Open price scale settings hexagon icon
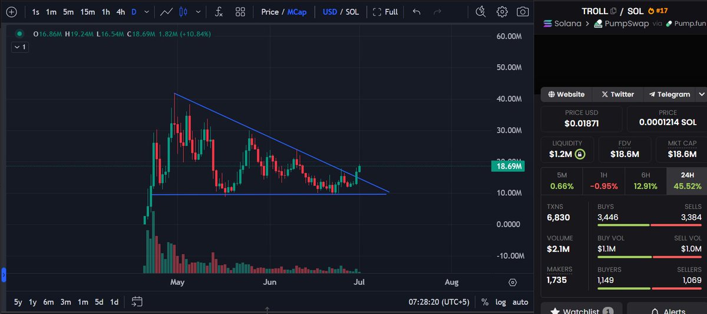The height and width of the screenshot is (314, 707). (513, 282)
